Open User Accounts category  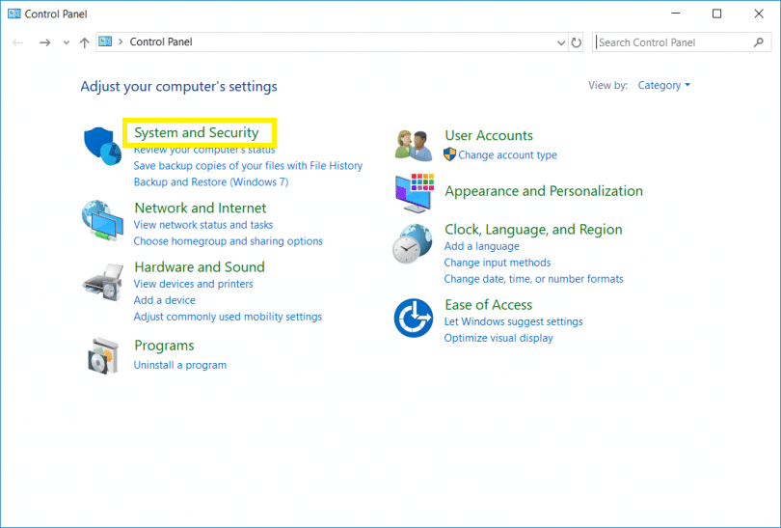point(489,135)
